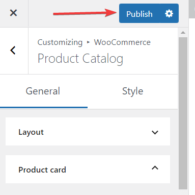195x195 pixels.
Task: Click the scrollbar up arrow
Action: point(183,33)
